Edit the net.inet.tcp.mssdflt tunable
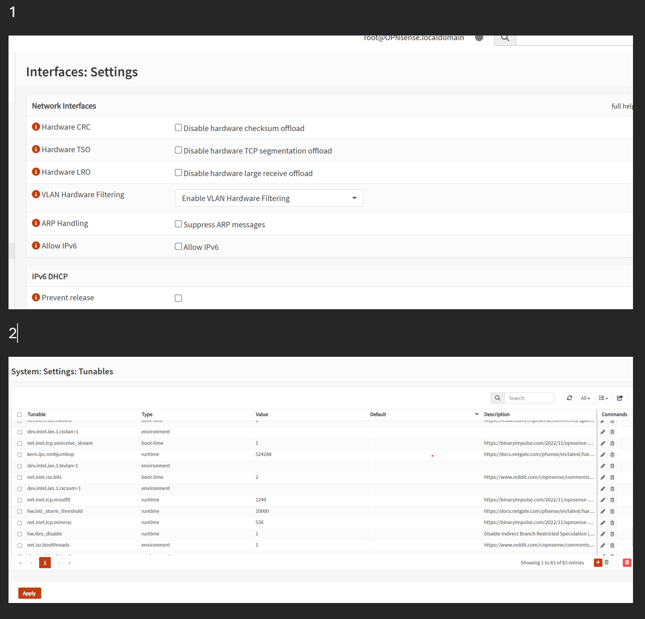 click(x=603, y=500)
